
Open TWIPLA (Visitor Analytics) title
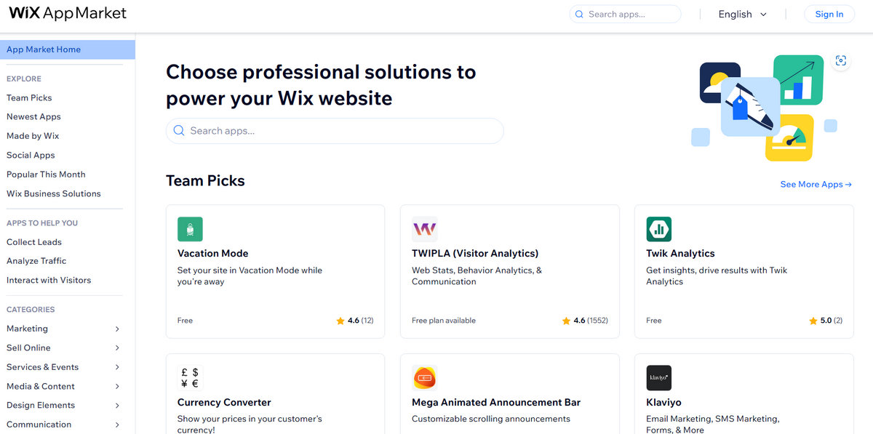[x=475, y=254]
